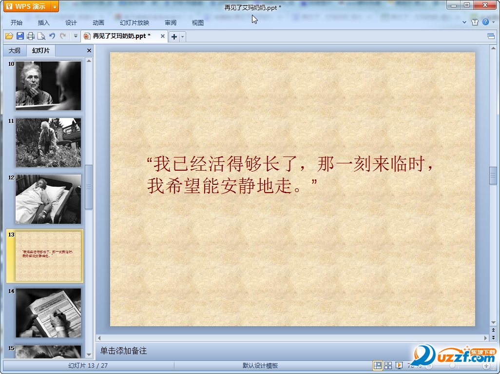This screenshot has width=500, height=374.
Task: Click horizontal scroll left arrow
Action: click(x=99, y=337)
